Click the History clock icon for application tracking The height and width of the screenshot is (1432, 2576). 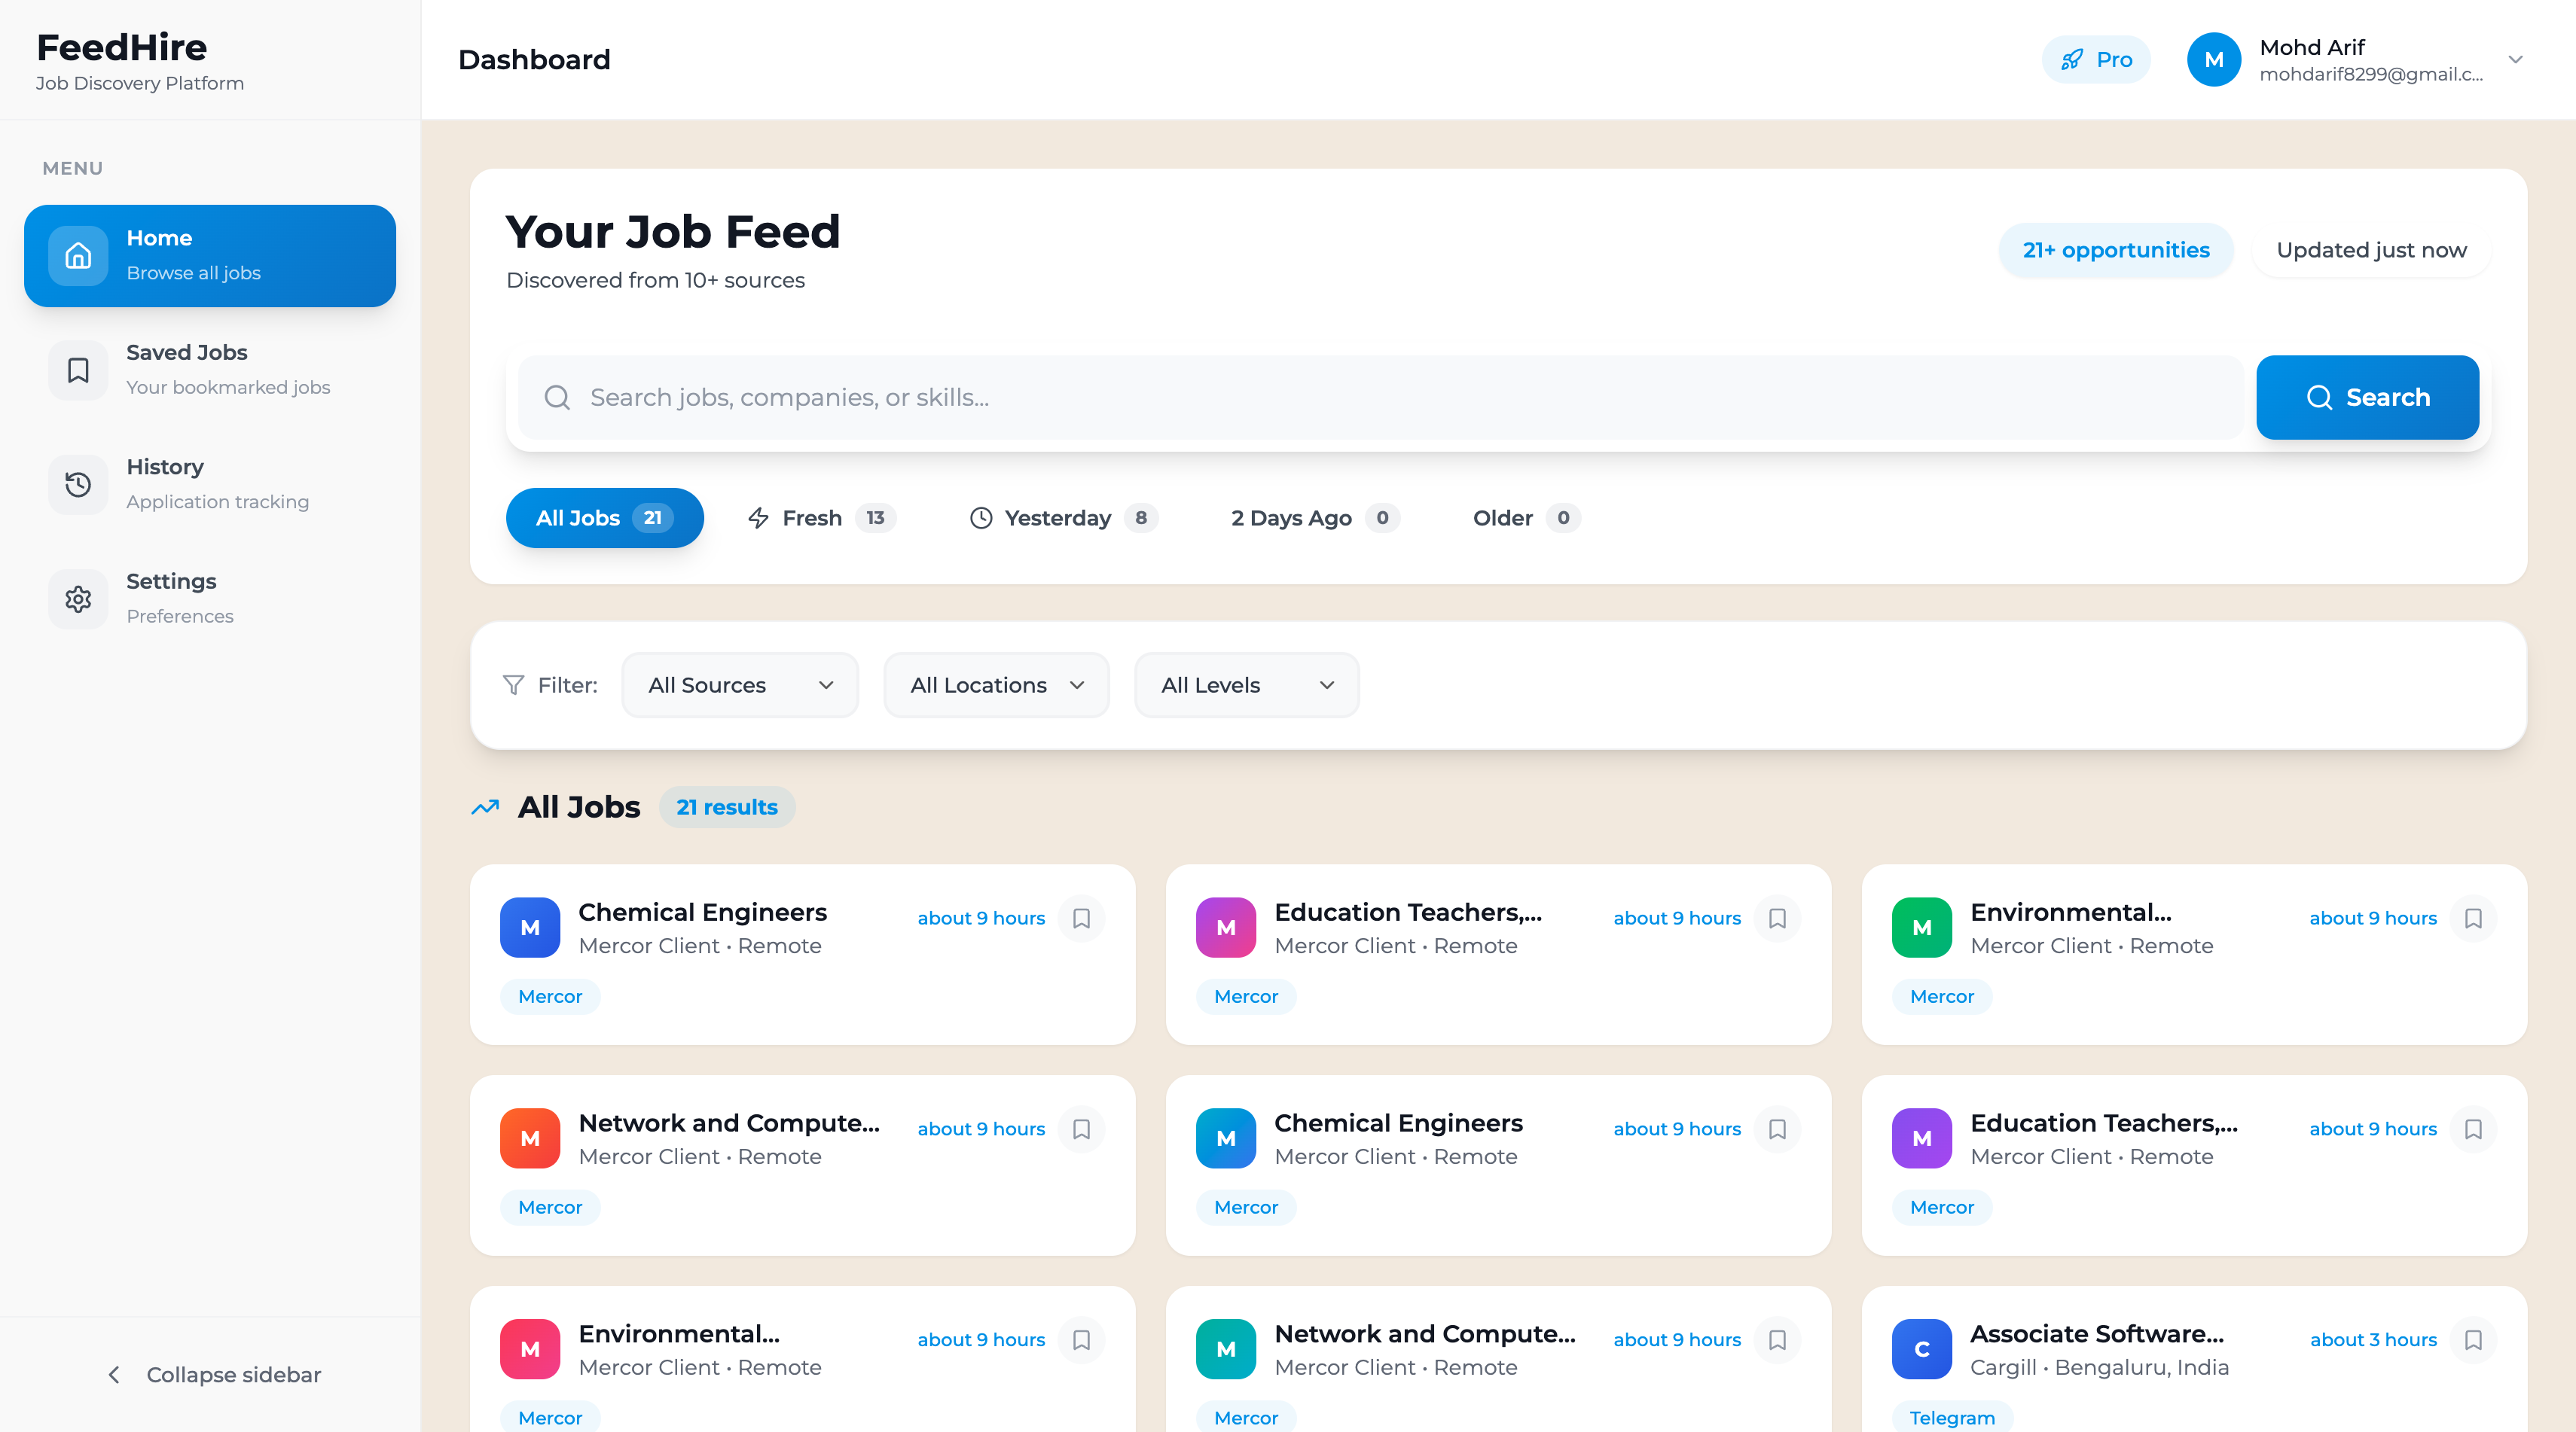[x=78, y=485]
